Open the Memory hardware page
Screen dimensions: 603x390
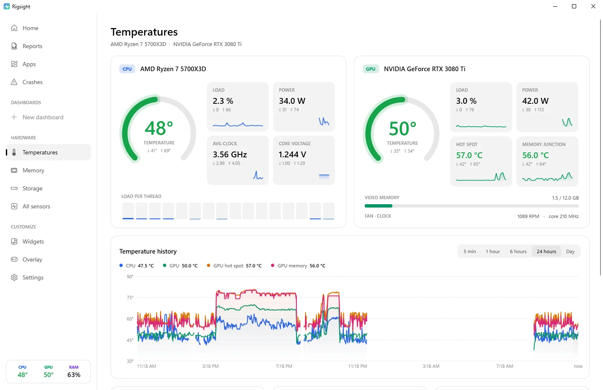click(x=48, y=170)
